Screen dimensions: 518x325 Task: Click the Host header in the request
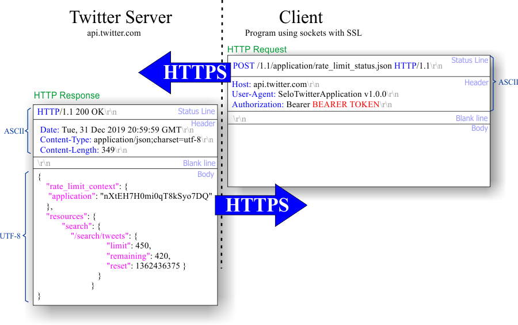[276, 84]
